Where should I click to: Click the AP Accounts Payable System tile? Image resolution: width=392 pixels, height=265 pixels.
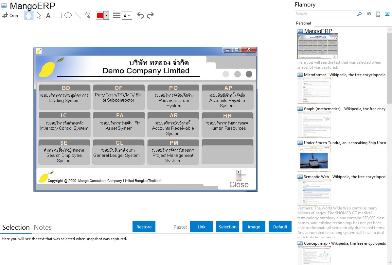(227, 97)
